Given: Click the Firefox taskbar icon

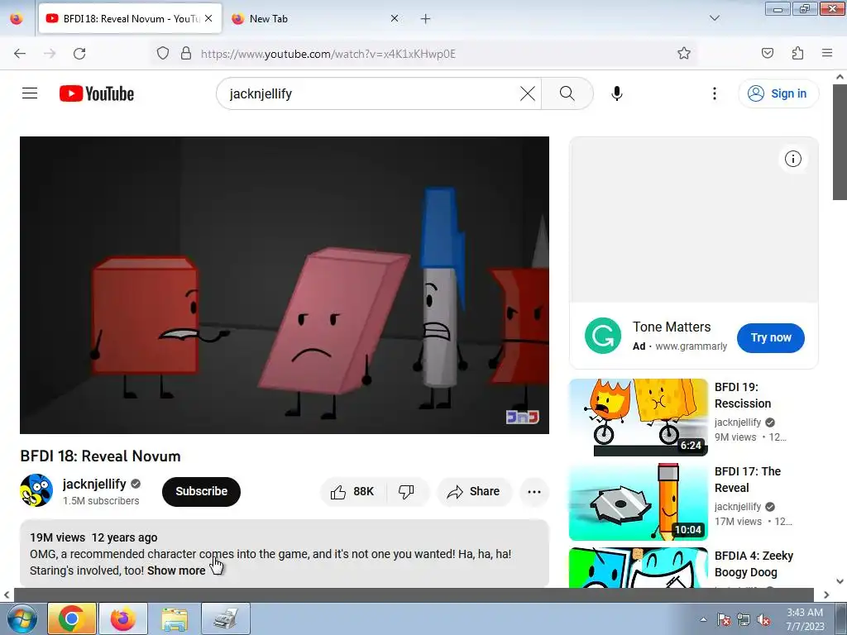Looking at the screenshot, I should 123,618.
